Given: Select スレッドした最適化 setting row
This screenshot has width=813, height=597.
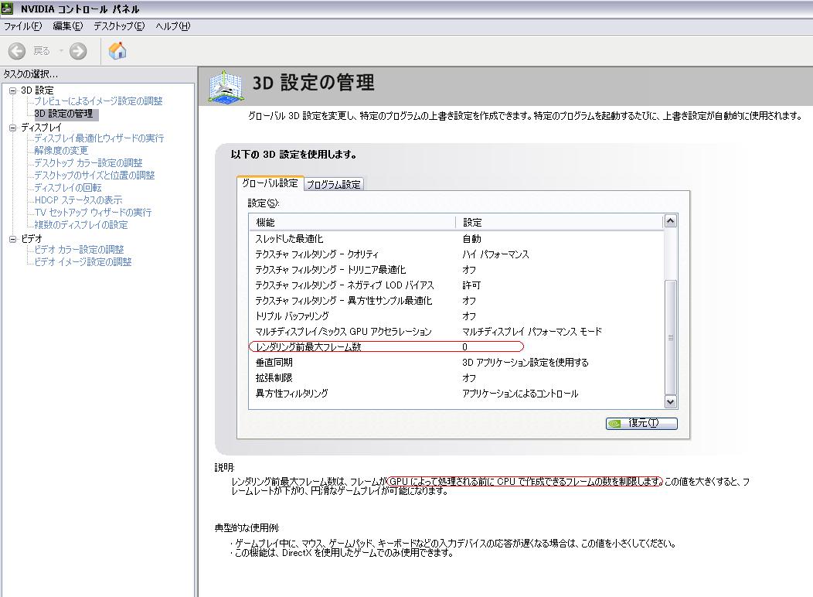Looking at the screenshot, I should pyautogui.click(x=456, y=239).
